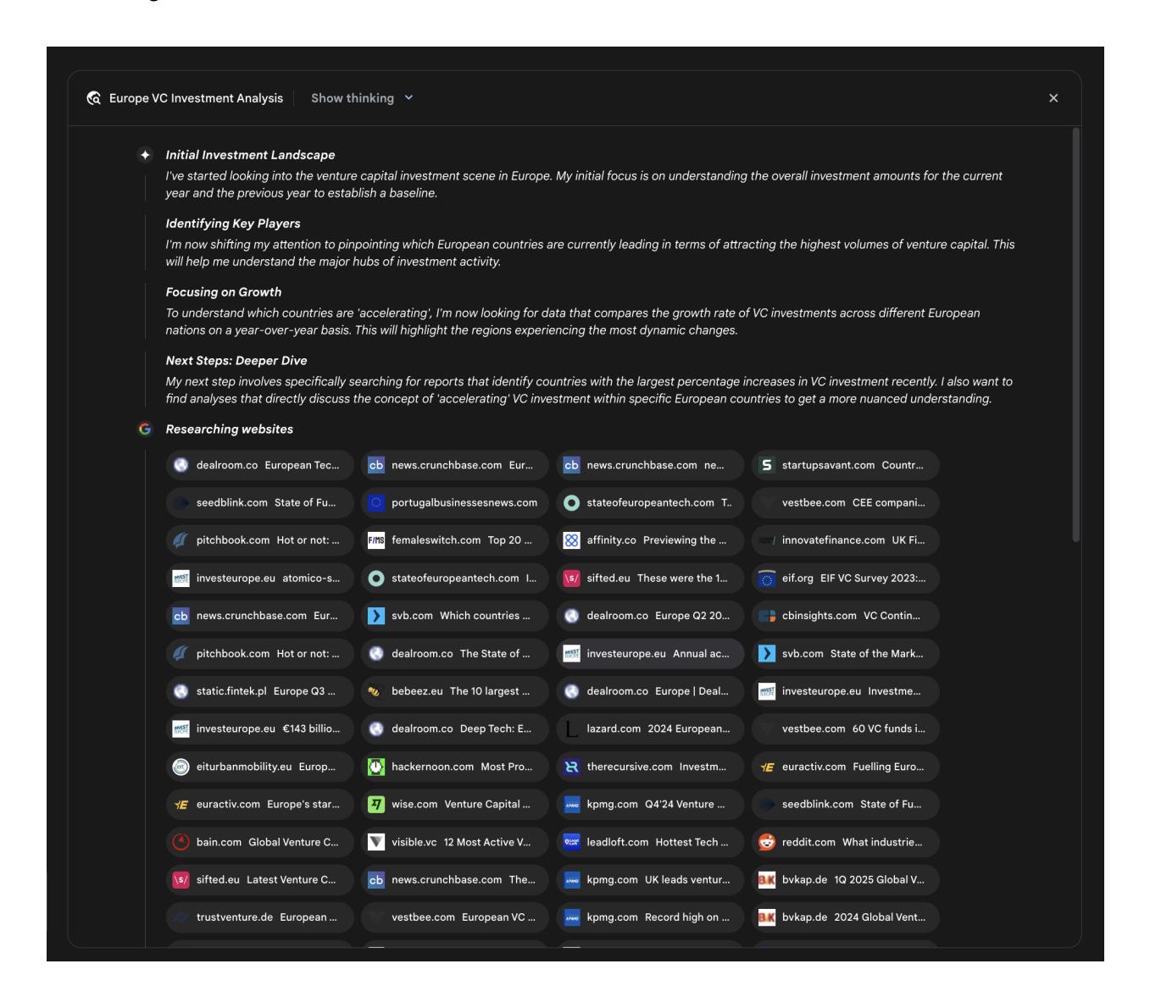
Task: Open the eif.org EIF VC Survey source
Action: pos(845,579)
